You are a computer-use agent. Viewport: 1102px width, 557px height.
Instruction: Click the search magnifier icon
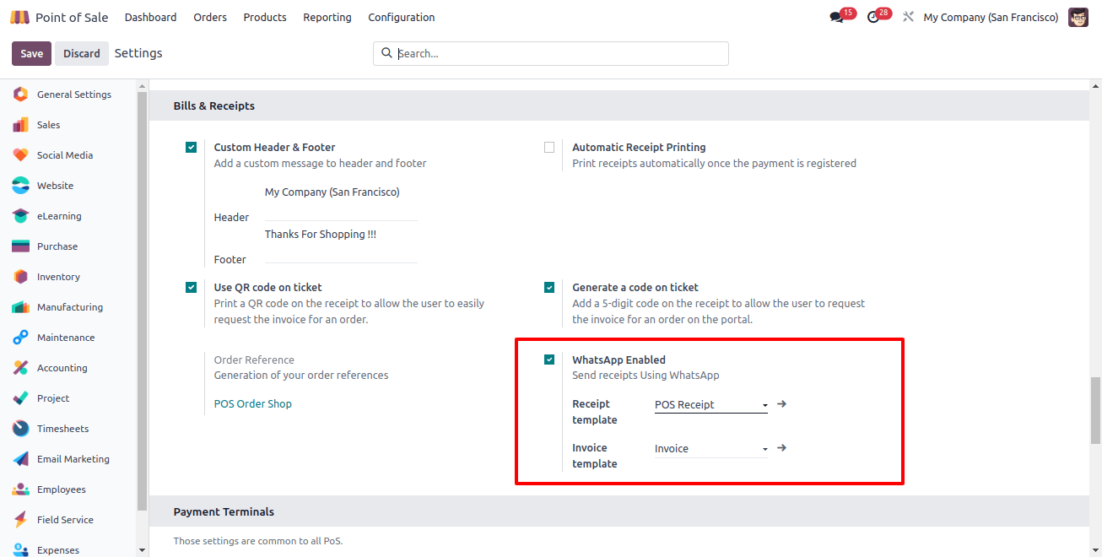(387, 53)
